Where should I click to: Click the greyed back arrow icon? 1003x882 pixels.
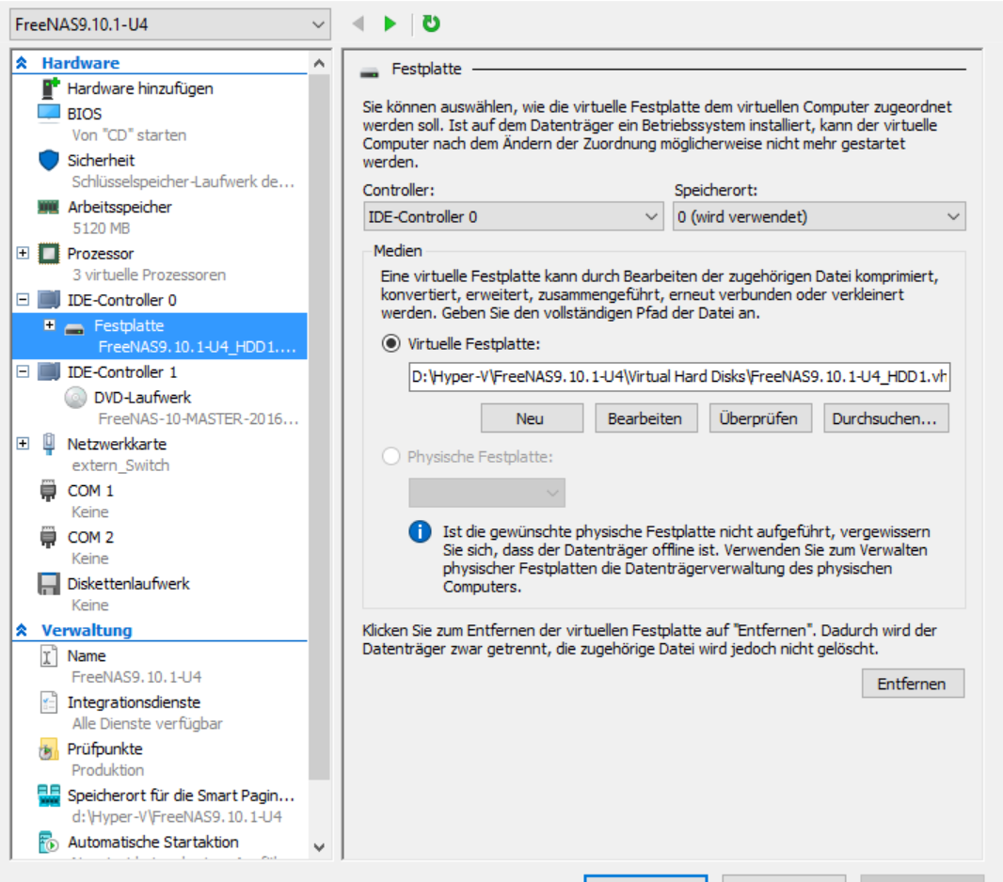point(358,24)
